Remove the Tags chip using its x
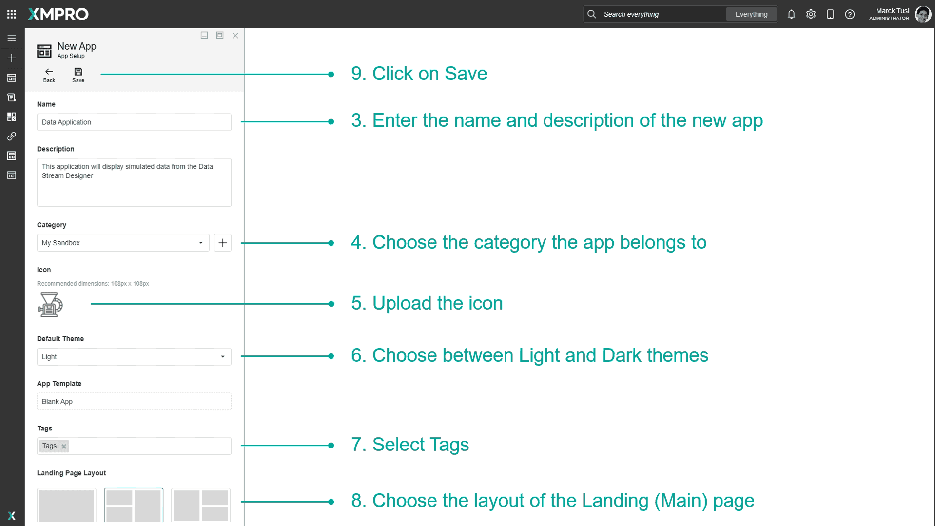Screen dimensions: 935x526 click(63, 446)
